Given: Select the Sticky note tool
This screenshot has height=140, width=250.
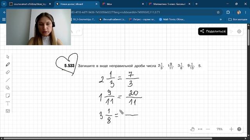Looking at the screenshot, I should click(8, 95).
